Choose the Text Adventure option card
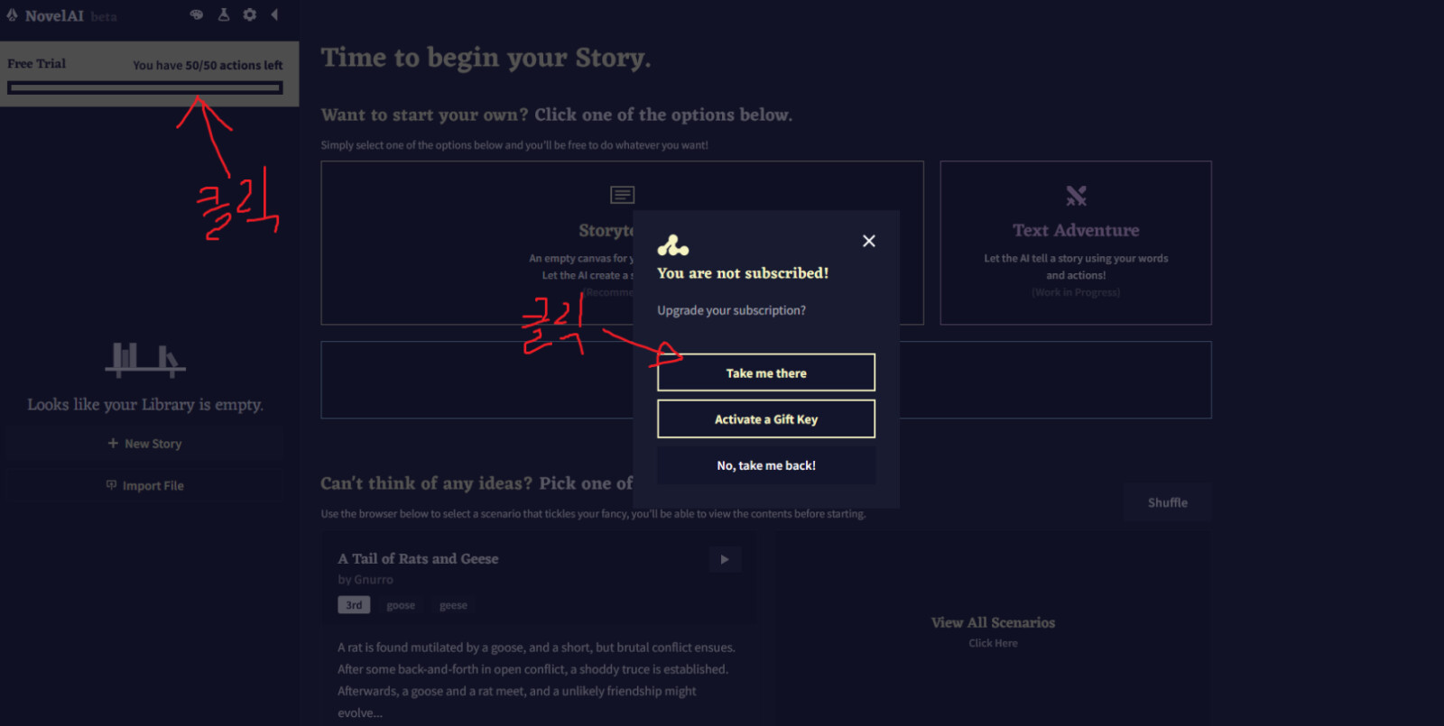This screenshot has width=1444, height=726. pyautogui.click(x=1075, y=243)
